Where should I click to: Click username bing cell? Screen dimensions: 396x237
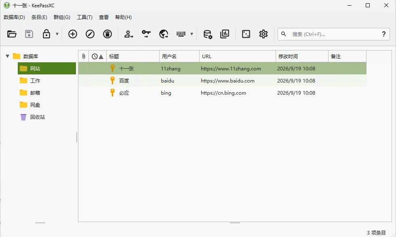point(166,93)
